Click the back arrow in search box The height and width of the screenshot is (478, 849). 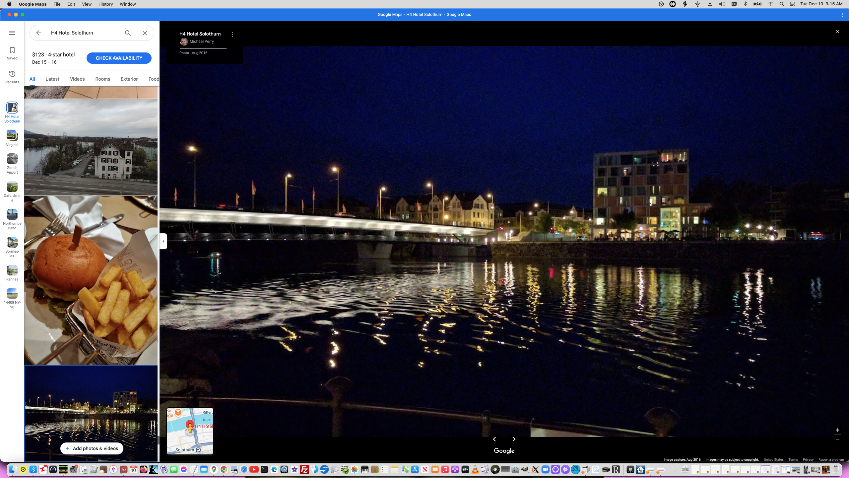tap(39, 33)
